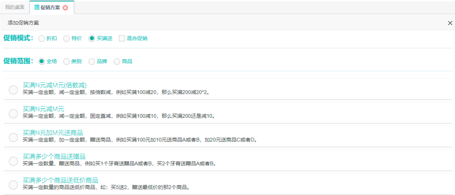This screenshot has width=455, height=195.
Task: Select radio for 买满N元减M元 fixed discount
Action: click(x=13, y=113)
